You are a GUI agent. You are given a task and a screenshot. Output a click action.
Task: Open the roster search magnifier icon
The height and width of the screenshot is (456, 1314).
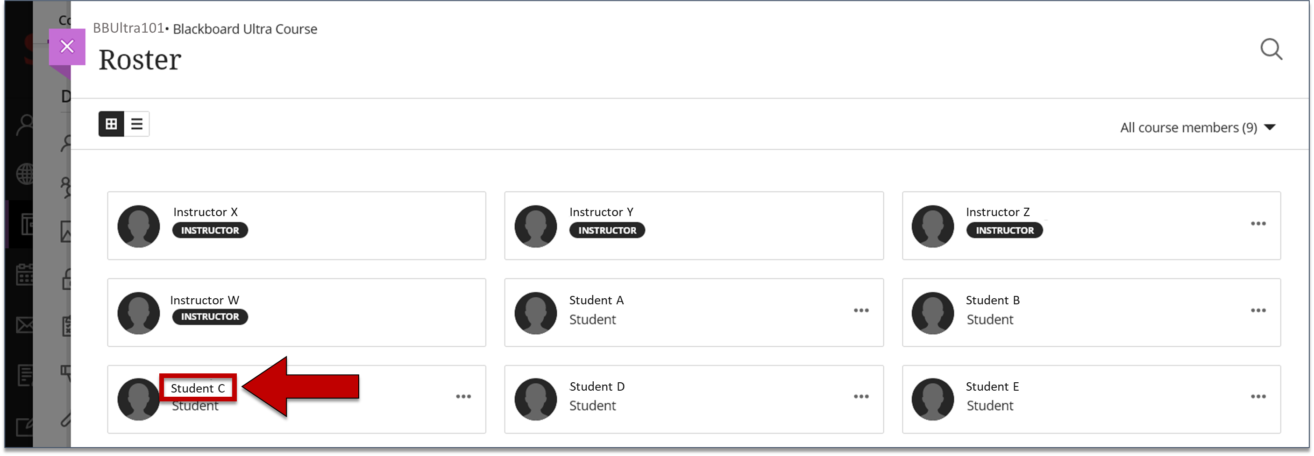pos(1271,49)
